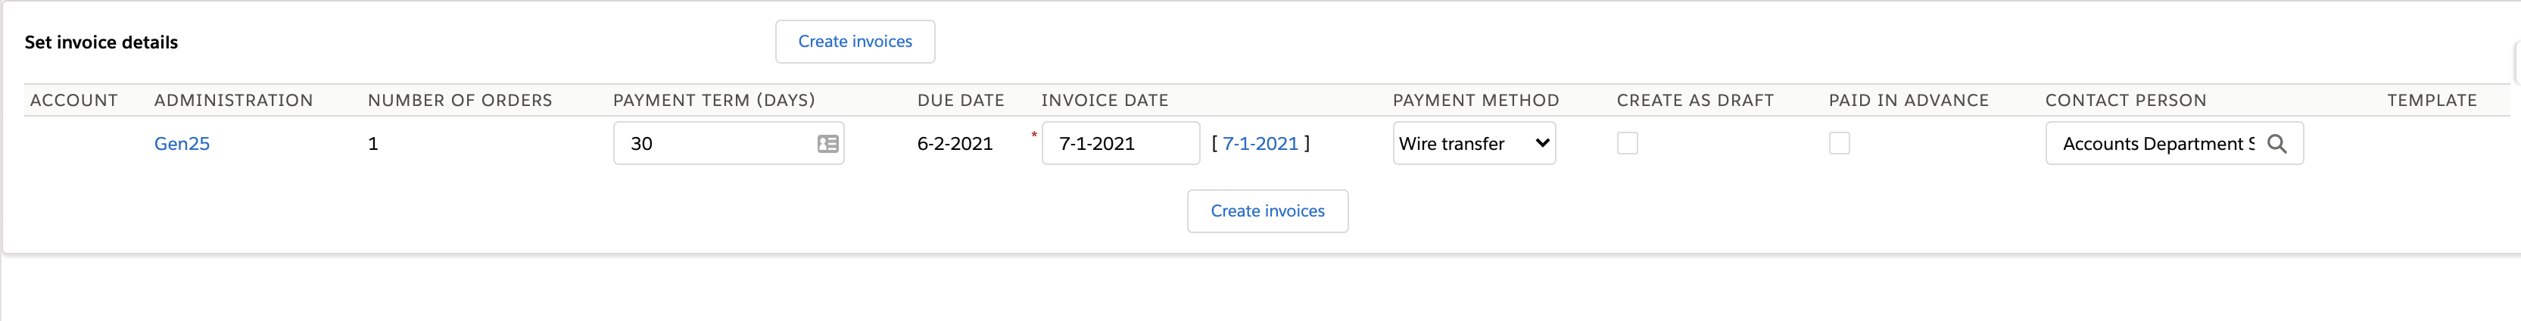Click the Account column header
This screenshot has width=2521, height=321.
pos(74,100)
